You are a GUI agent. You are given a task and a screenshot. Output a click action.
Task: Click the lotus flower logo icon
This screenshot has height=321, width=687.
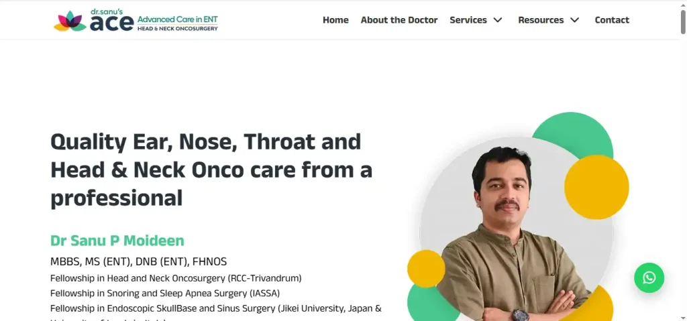pos(70,21)
